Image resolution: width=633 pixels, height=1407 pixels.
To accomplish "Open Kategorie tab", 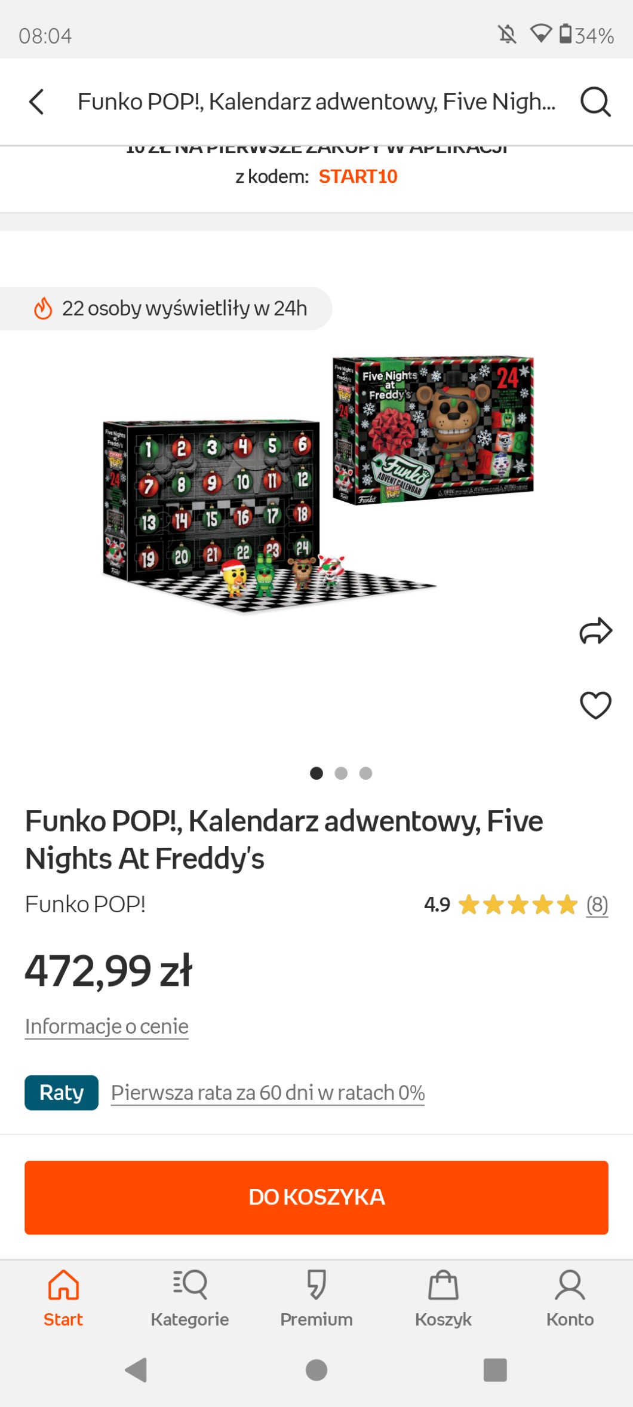I will pyautogui.click(x=190, y=1298).
